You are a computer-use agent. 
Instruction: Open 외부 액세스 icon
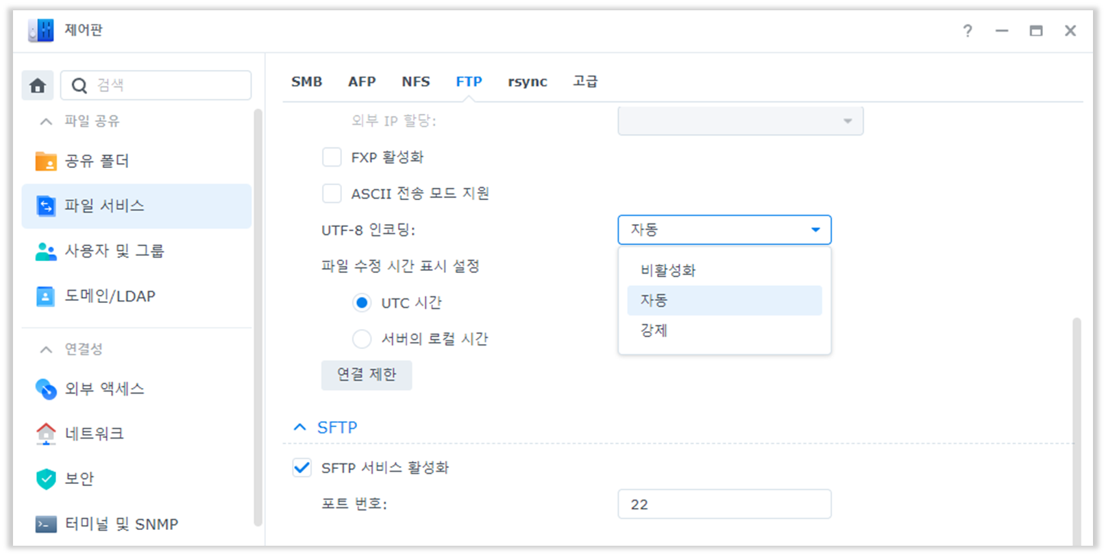point(46,389)
